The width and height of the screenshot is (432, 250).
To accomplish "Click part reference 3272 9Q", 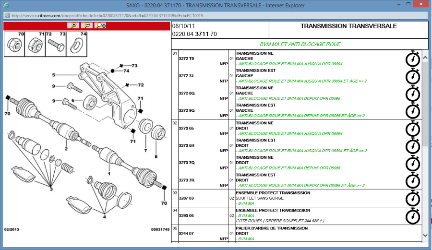I will point(187,110).
